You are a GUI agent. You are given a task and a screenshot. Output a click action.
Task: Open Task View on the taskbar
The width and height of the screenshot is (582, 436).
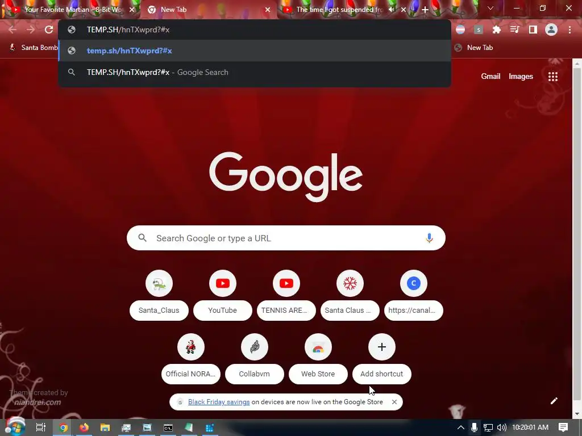(x=40, y=427)
